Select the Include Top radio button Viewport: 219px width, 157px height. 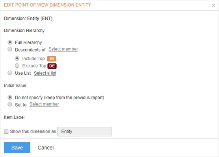17,58
